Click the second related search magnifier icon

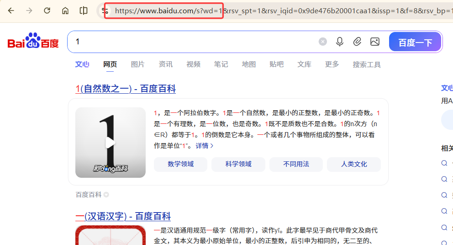click(x=444, y=179)
